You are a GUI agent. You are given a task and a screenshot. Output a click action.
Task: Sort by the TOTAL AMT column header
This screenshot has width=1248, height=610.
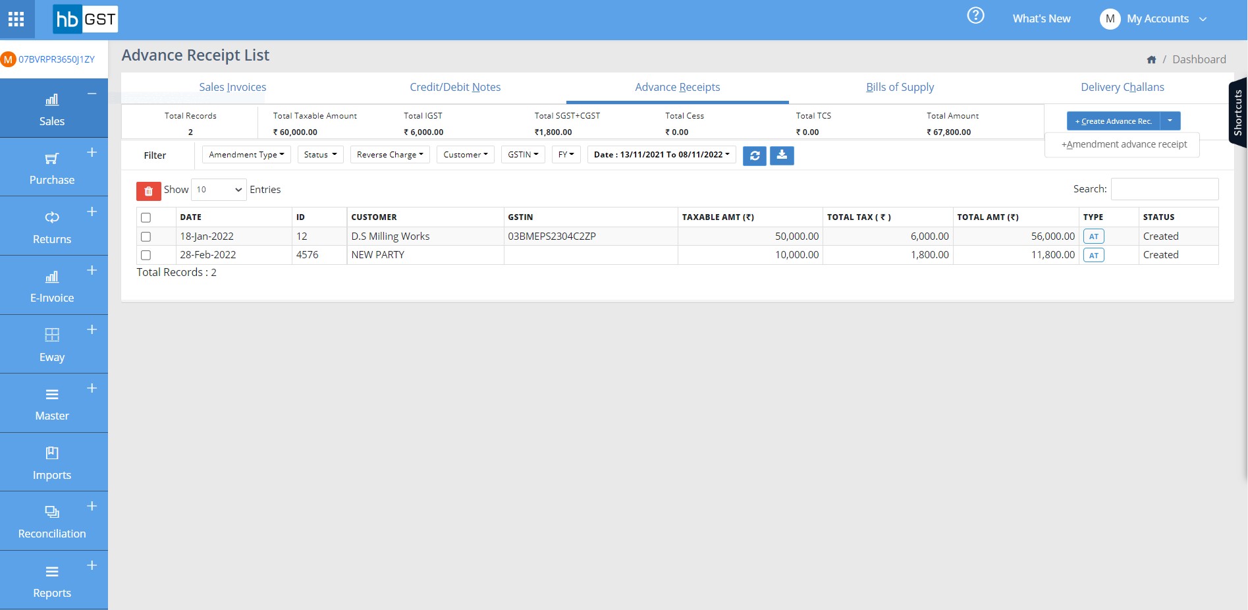[x=1016, y=217]
